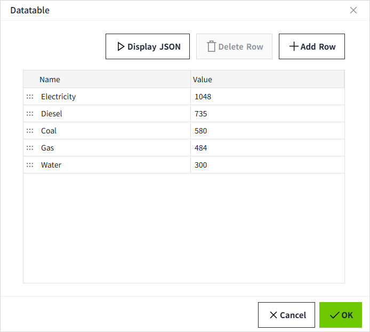Screen dimensions: 370x332
Task: Edit the value cell showing 300
Action: pos(267,165)
